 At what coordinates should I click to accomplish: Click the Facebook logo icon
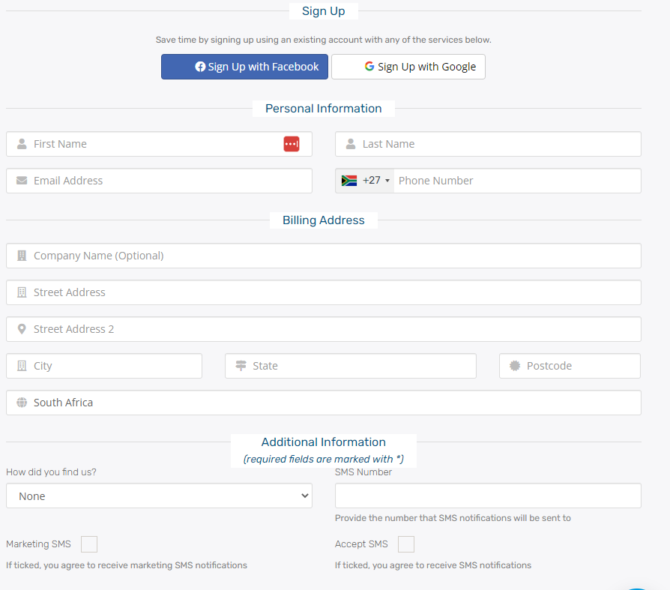(200, 67)
